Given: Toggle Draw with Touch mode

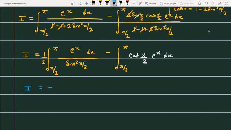Looking at the screenshot, I should [140, 3].
